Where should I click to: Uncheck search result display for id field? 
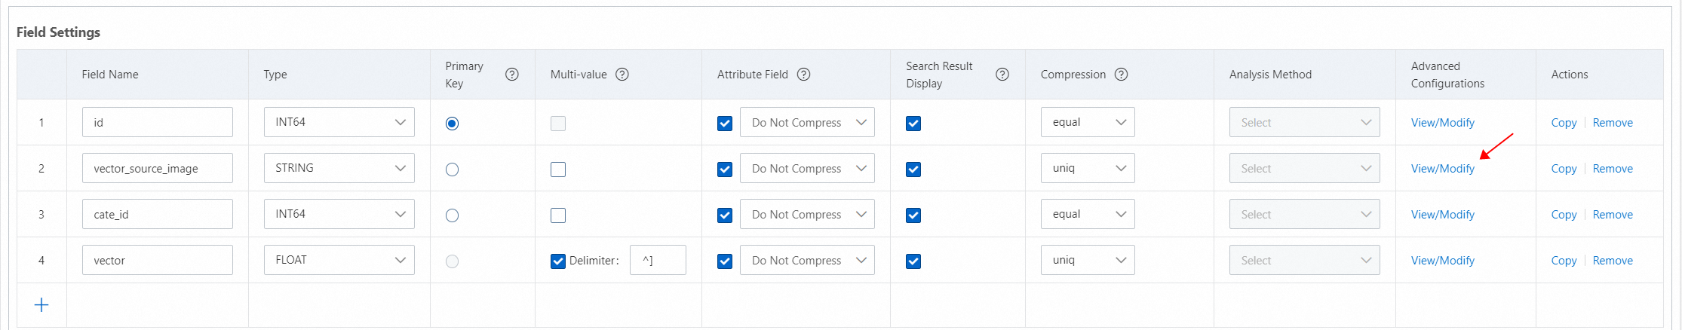913,124
